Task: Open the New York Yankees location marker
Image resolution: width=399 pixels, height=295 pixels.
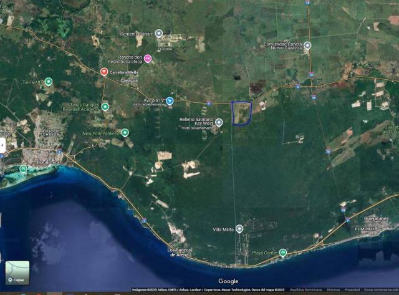Action: pos(125,133)
